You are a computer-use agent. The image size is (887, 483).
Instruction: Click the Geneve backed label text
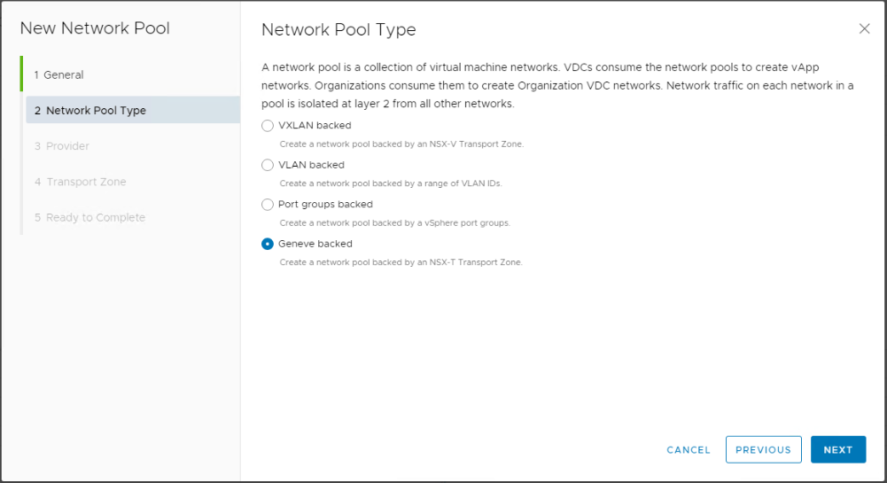[315, 244]
